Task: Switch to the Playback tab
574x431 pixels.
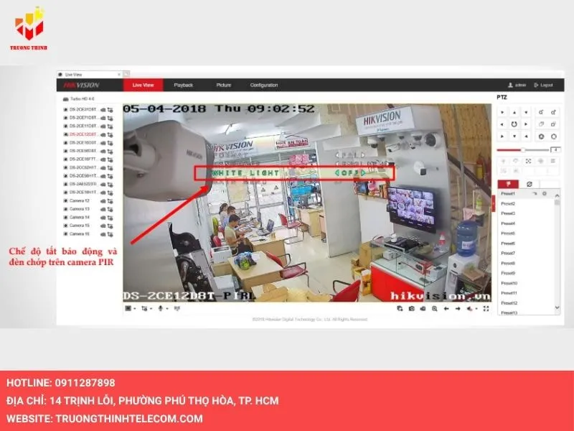Action: [184, 85]
